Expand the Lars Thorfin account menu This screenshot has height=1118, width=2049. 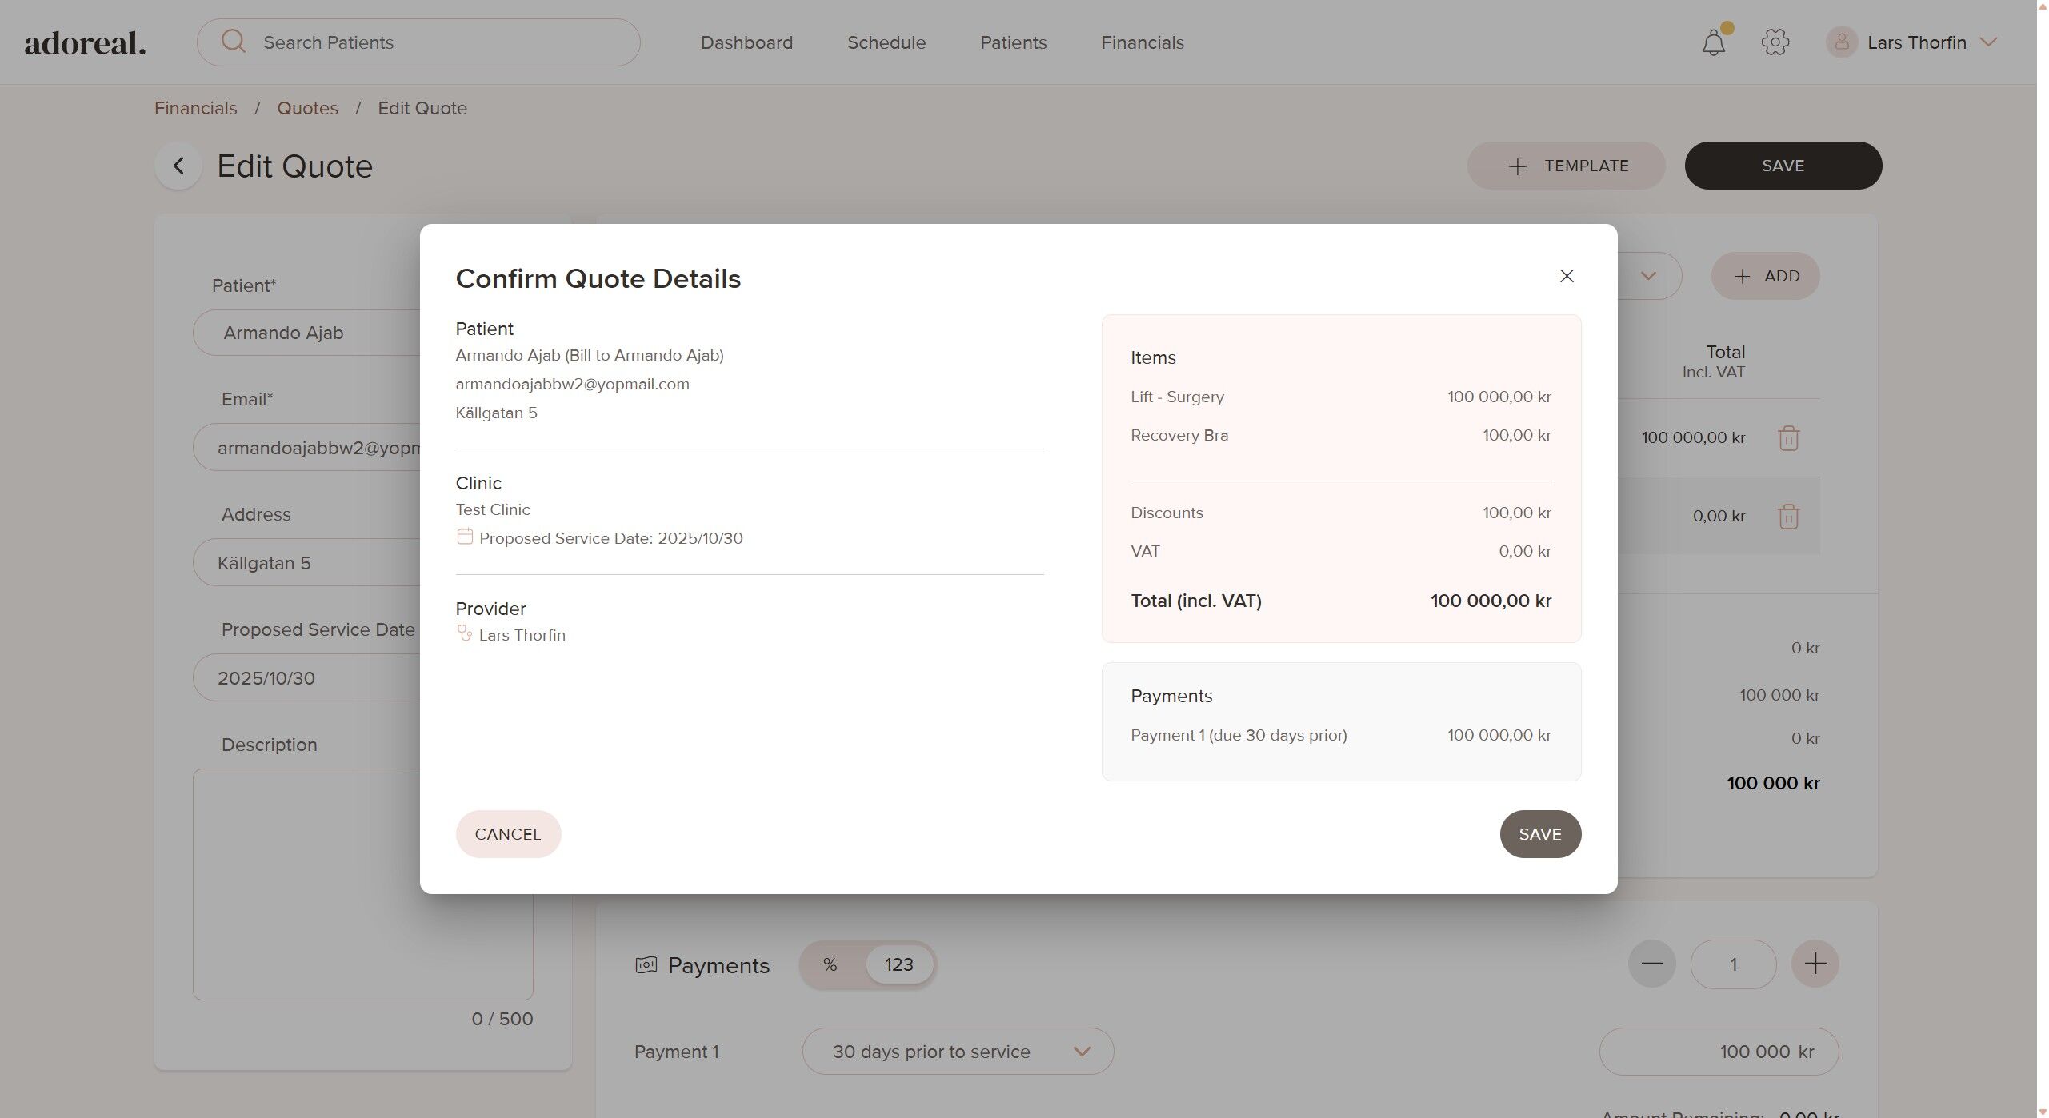[1988, 42]
